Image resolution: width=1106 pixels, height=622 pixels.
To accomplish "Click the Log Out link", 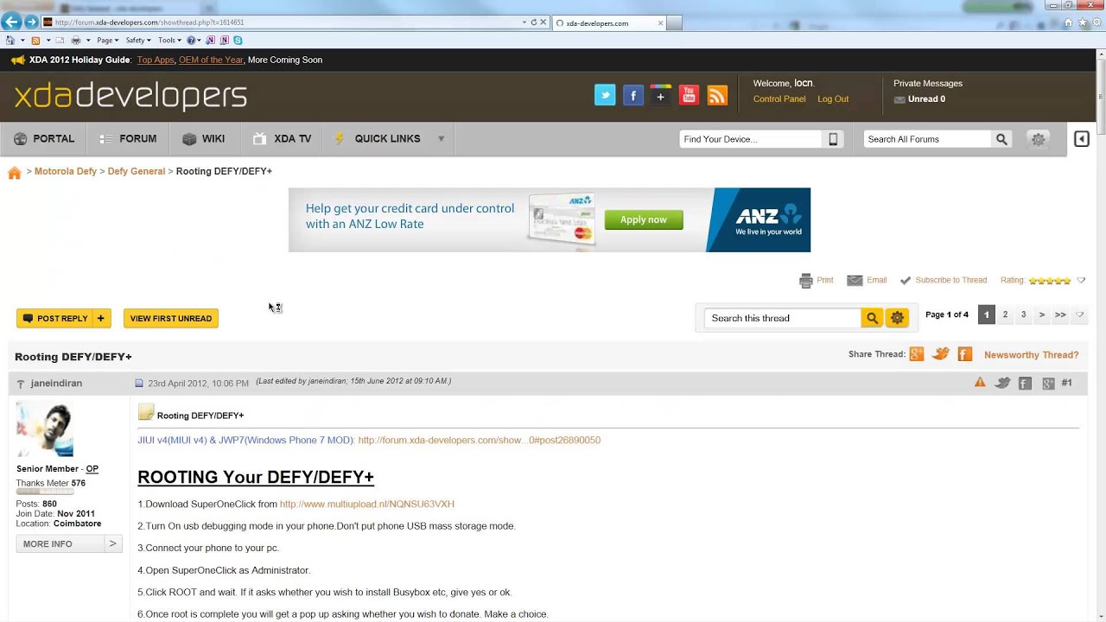I will tap(833, 99).
